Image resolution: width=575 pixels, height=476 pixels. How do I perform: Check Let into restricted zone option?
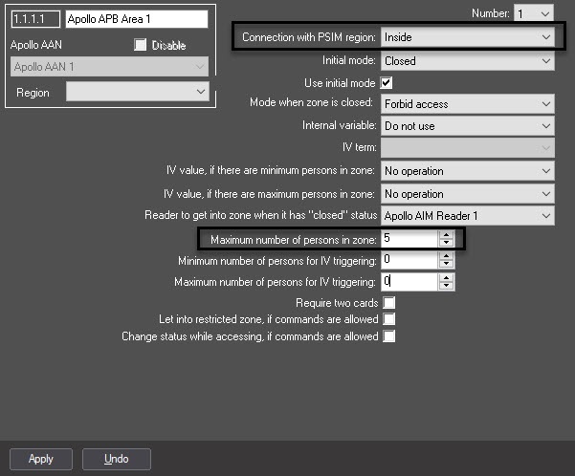389,319
